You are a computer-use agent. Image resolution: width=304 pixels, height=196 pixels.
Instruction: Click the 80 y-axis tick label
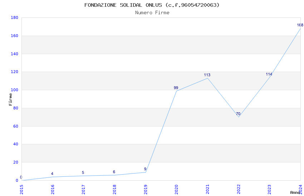[x=16, y=108]
